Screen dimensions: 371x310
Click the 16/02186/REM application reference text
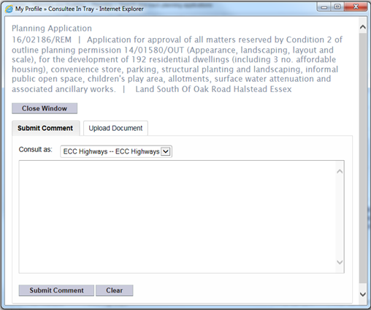[42, 39]
